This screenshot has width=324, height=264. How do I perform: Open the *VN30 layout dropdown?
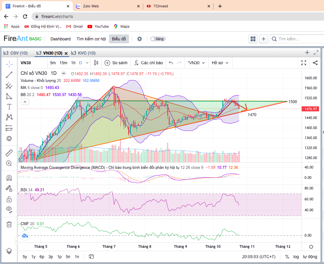(x=196, y=63)
